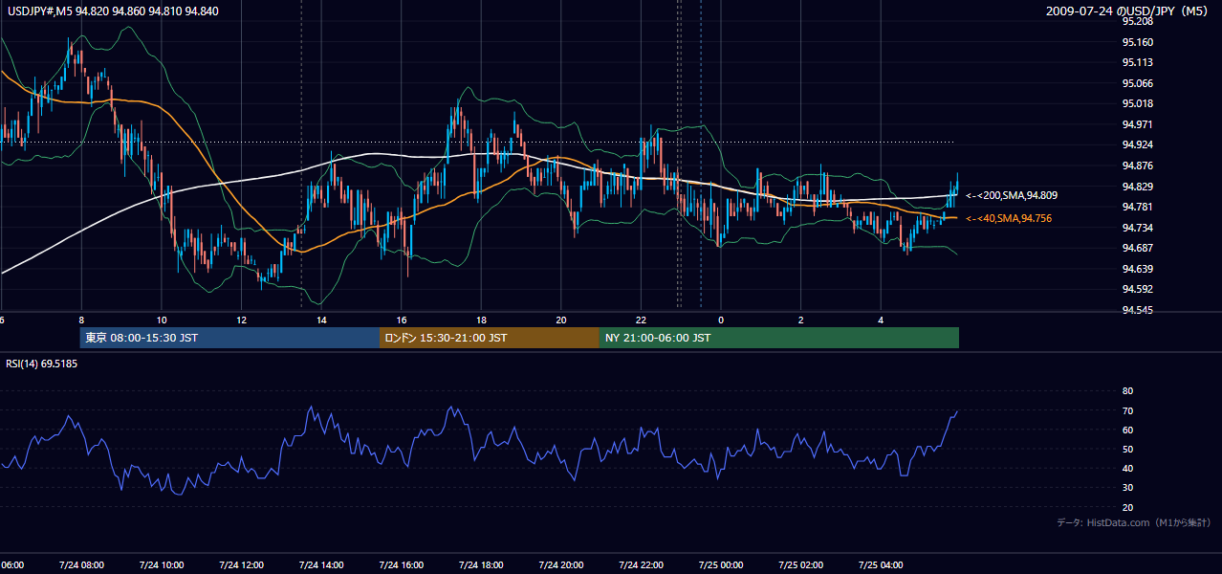The width and height of the screenshot is (1222, 574).
Task: Click the RSI(14) 69.5185 indicator label
Action: pos(41,364)
